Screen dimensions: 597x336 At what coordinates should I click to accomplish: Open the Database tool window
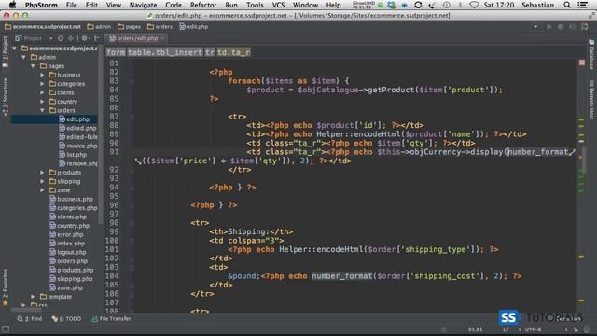tap(591, 54)
